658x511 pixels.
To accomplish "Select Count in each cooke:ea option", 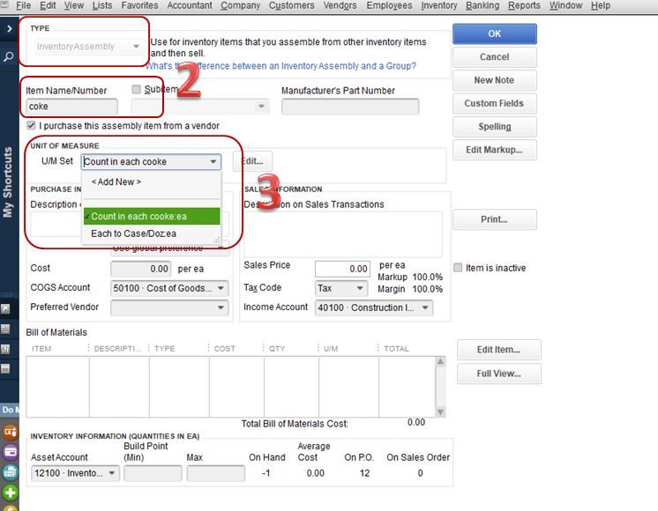I will pos(152,217).
